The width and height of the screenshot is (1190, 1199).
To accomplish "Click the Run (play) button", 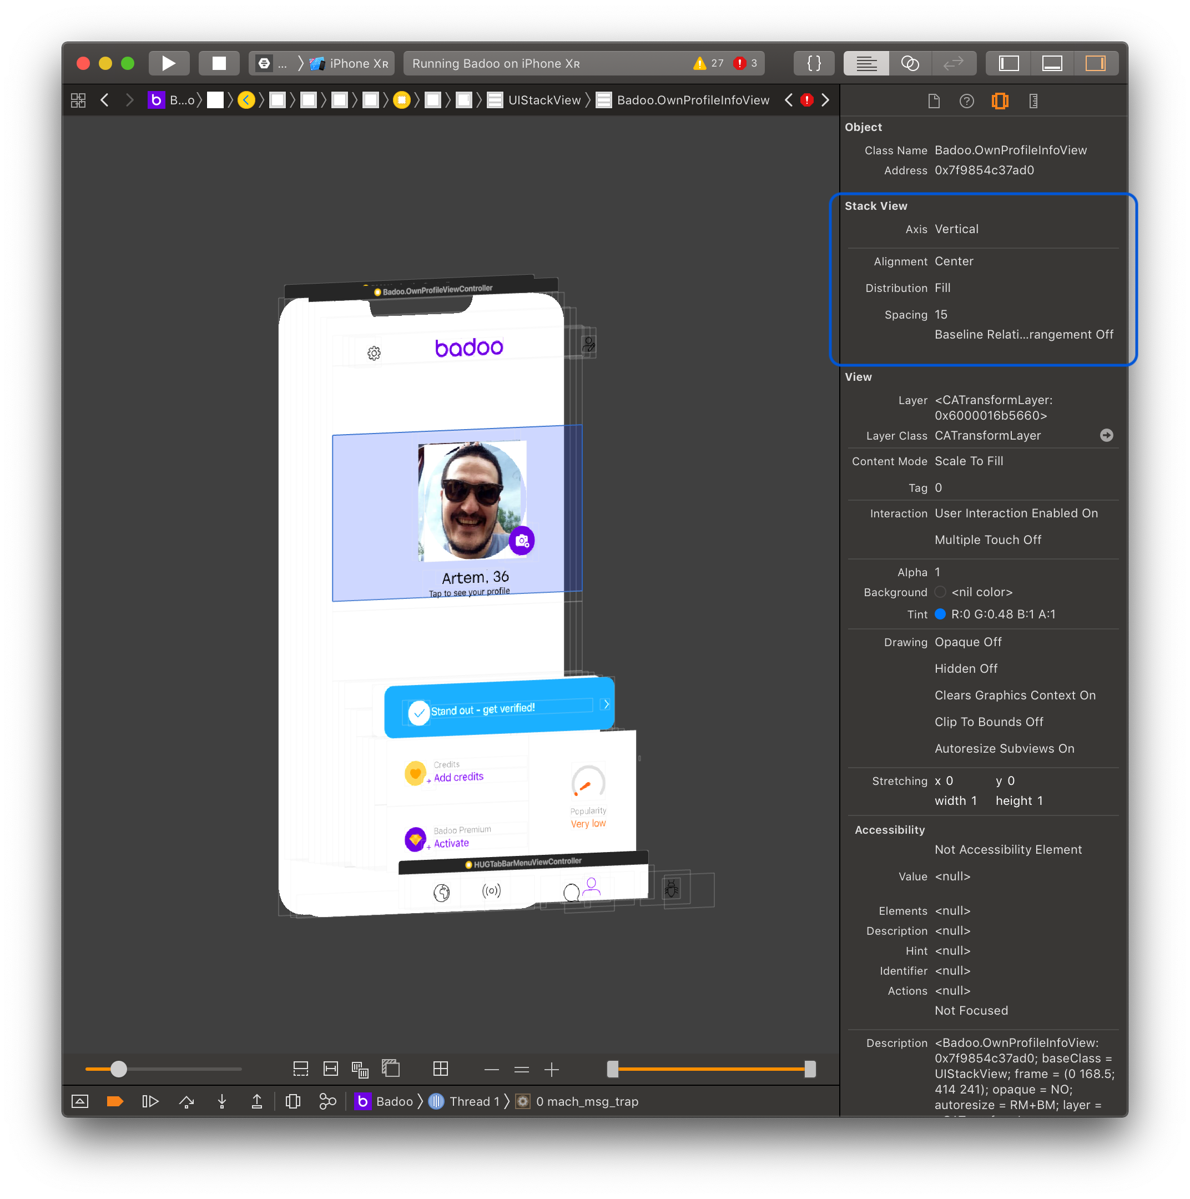I will [x=168, y=63].
